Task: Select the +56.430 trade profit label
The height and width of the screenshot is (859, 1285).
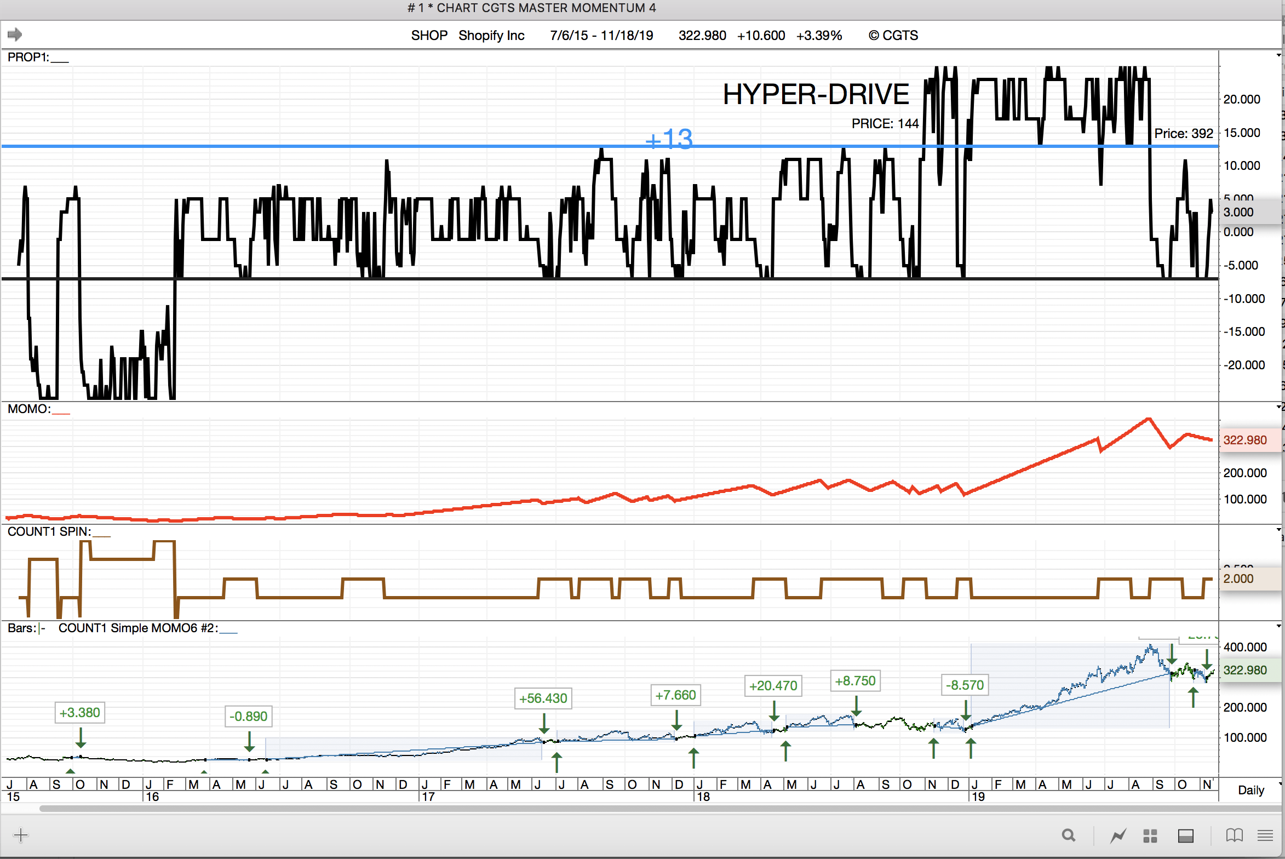Action: 543,698
